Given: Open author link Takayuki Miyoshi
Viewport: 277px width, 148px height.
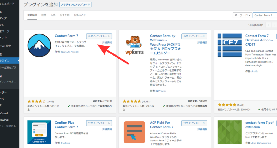Looking at the screenshot, I should 70,52.
